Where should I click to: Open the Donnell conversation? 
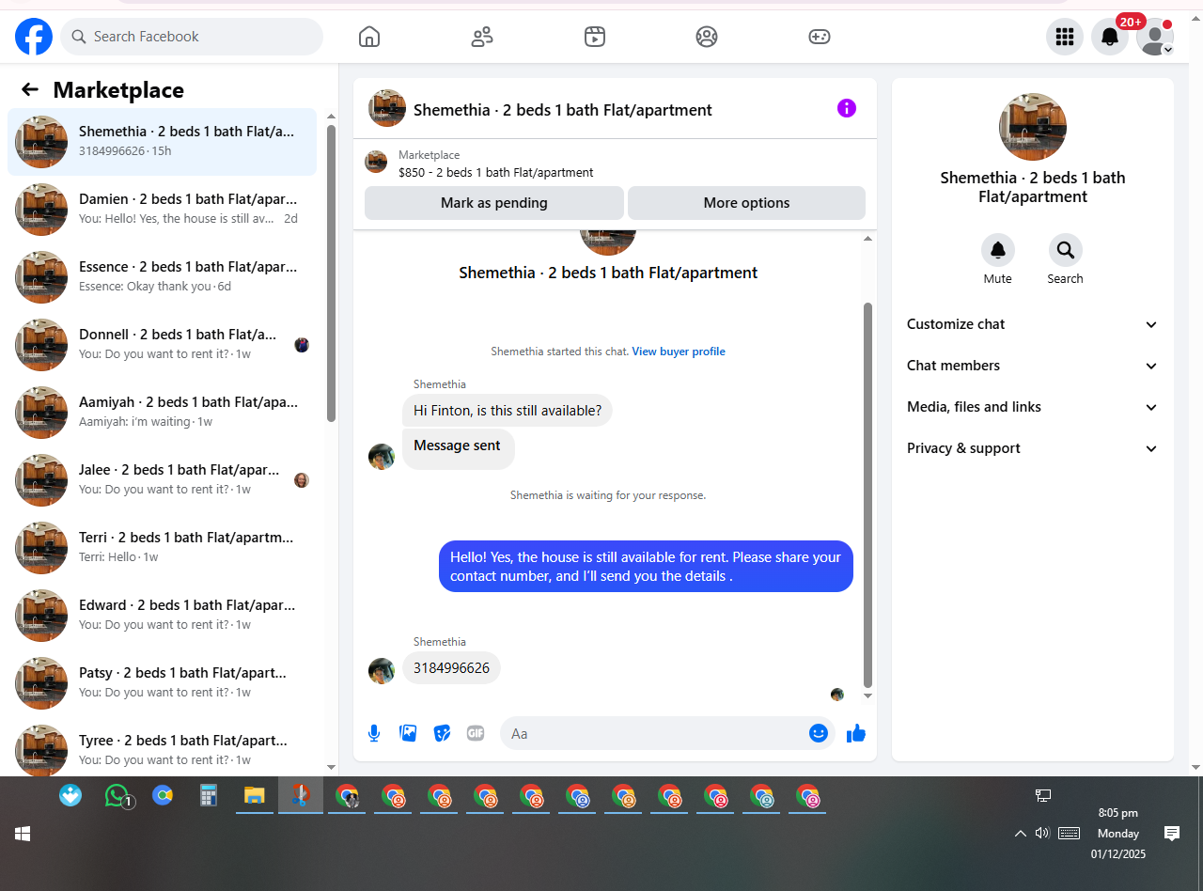click(162, 345)
